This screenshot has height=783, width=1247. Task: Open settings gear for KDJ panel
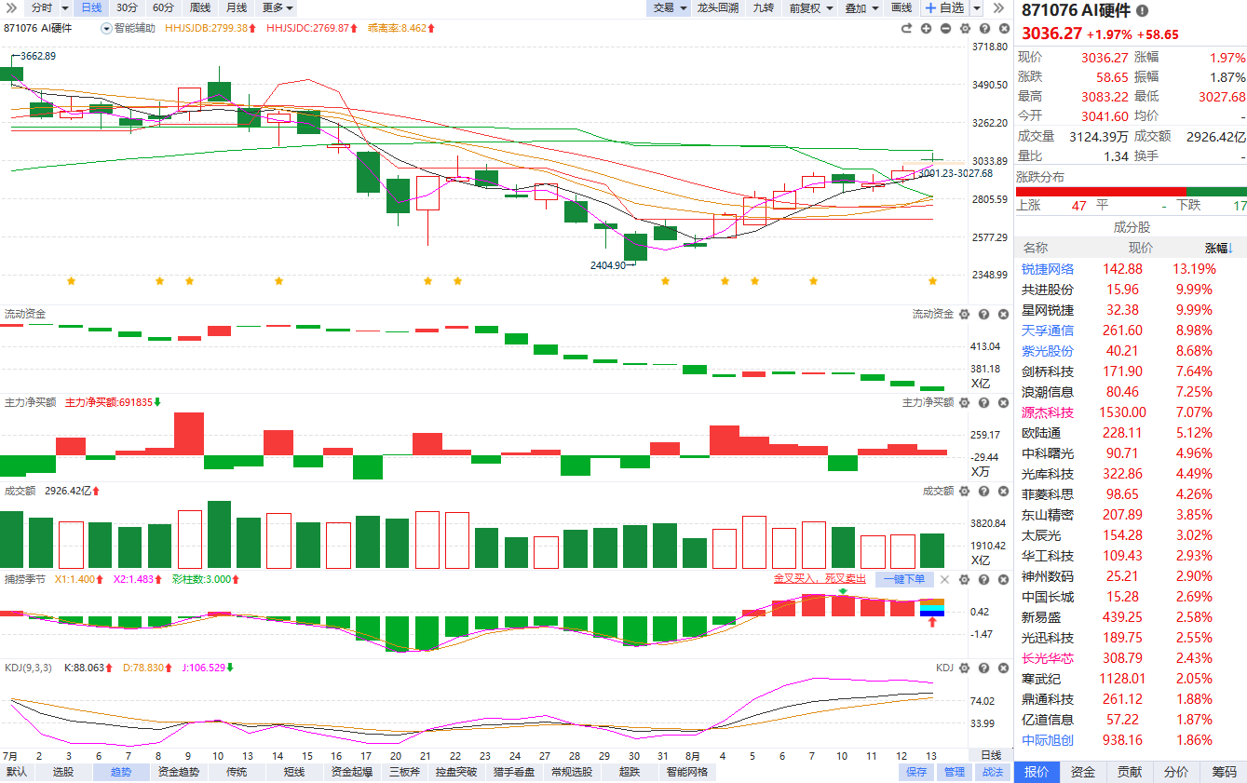point(964,668)
